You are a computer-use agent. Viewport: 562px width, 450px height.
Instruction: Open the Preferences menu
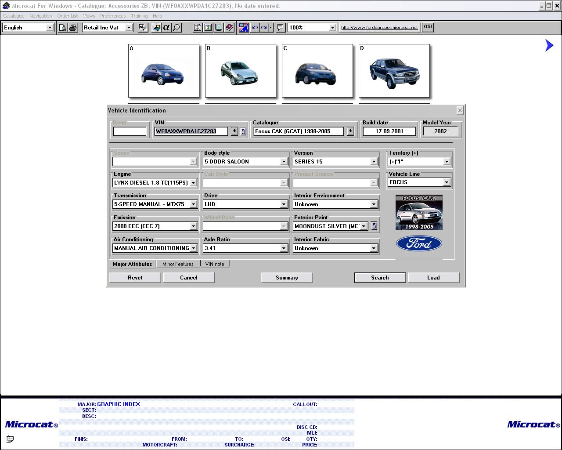(x=113, y=16)
